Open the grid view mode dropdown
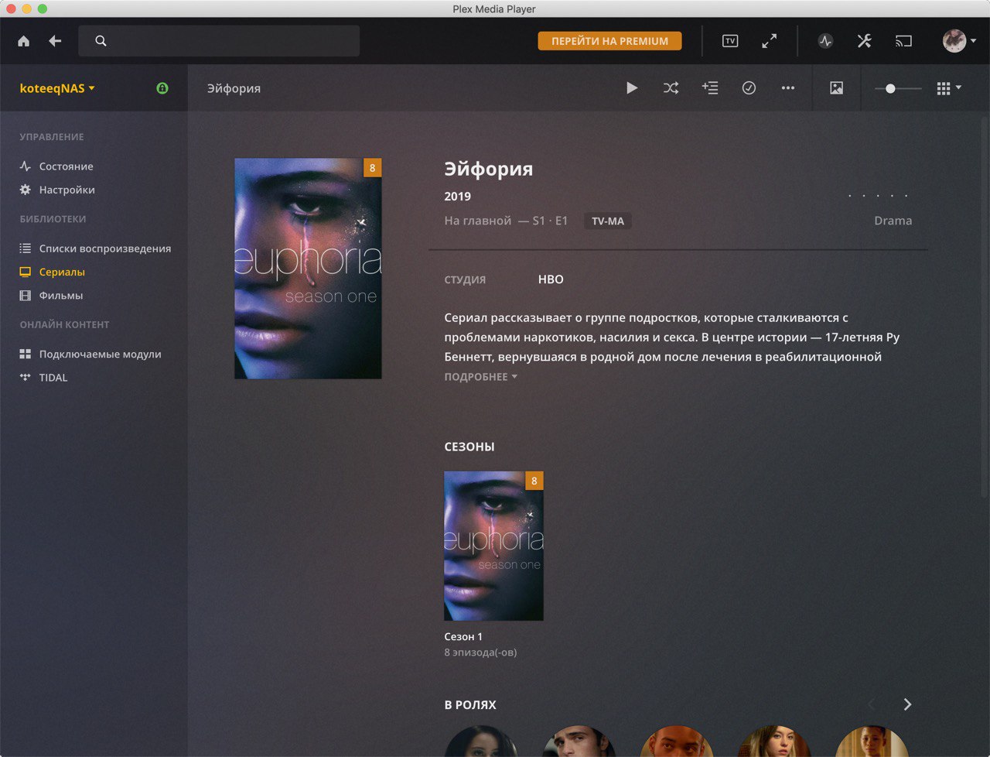 (949, 88)
